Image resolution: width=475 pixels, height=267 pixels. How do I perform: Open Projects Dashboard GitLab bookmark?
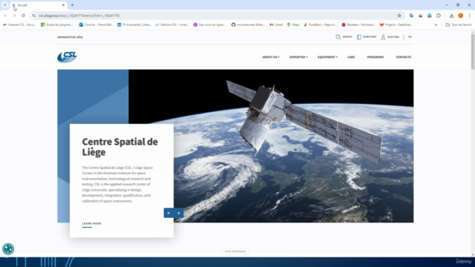pos(396,24)
